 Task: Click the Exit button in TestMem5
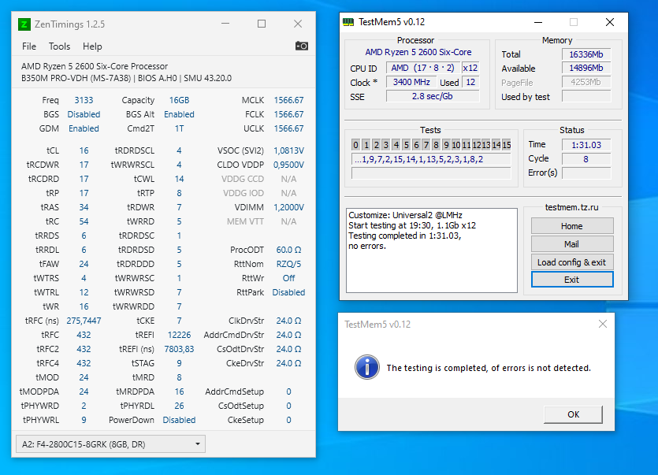pos(572,280)
